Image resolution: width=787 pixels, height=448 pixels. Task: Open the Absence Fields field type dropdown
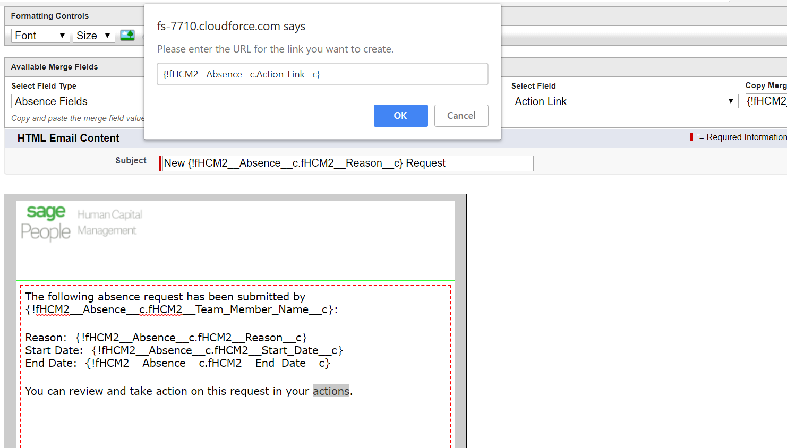(78, 101)
